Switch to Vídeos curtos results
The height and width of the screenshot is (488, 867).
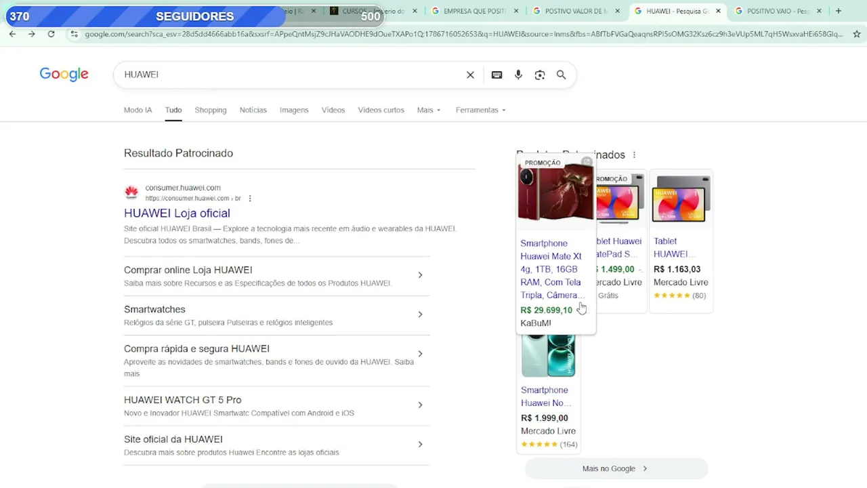pos(381,110)
